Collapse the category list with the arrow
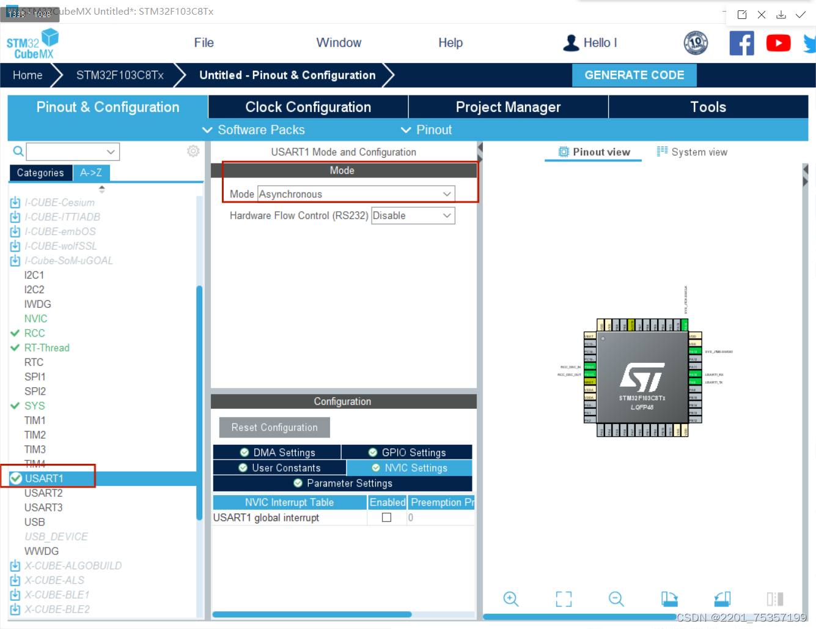 click(x=101, y=189)
